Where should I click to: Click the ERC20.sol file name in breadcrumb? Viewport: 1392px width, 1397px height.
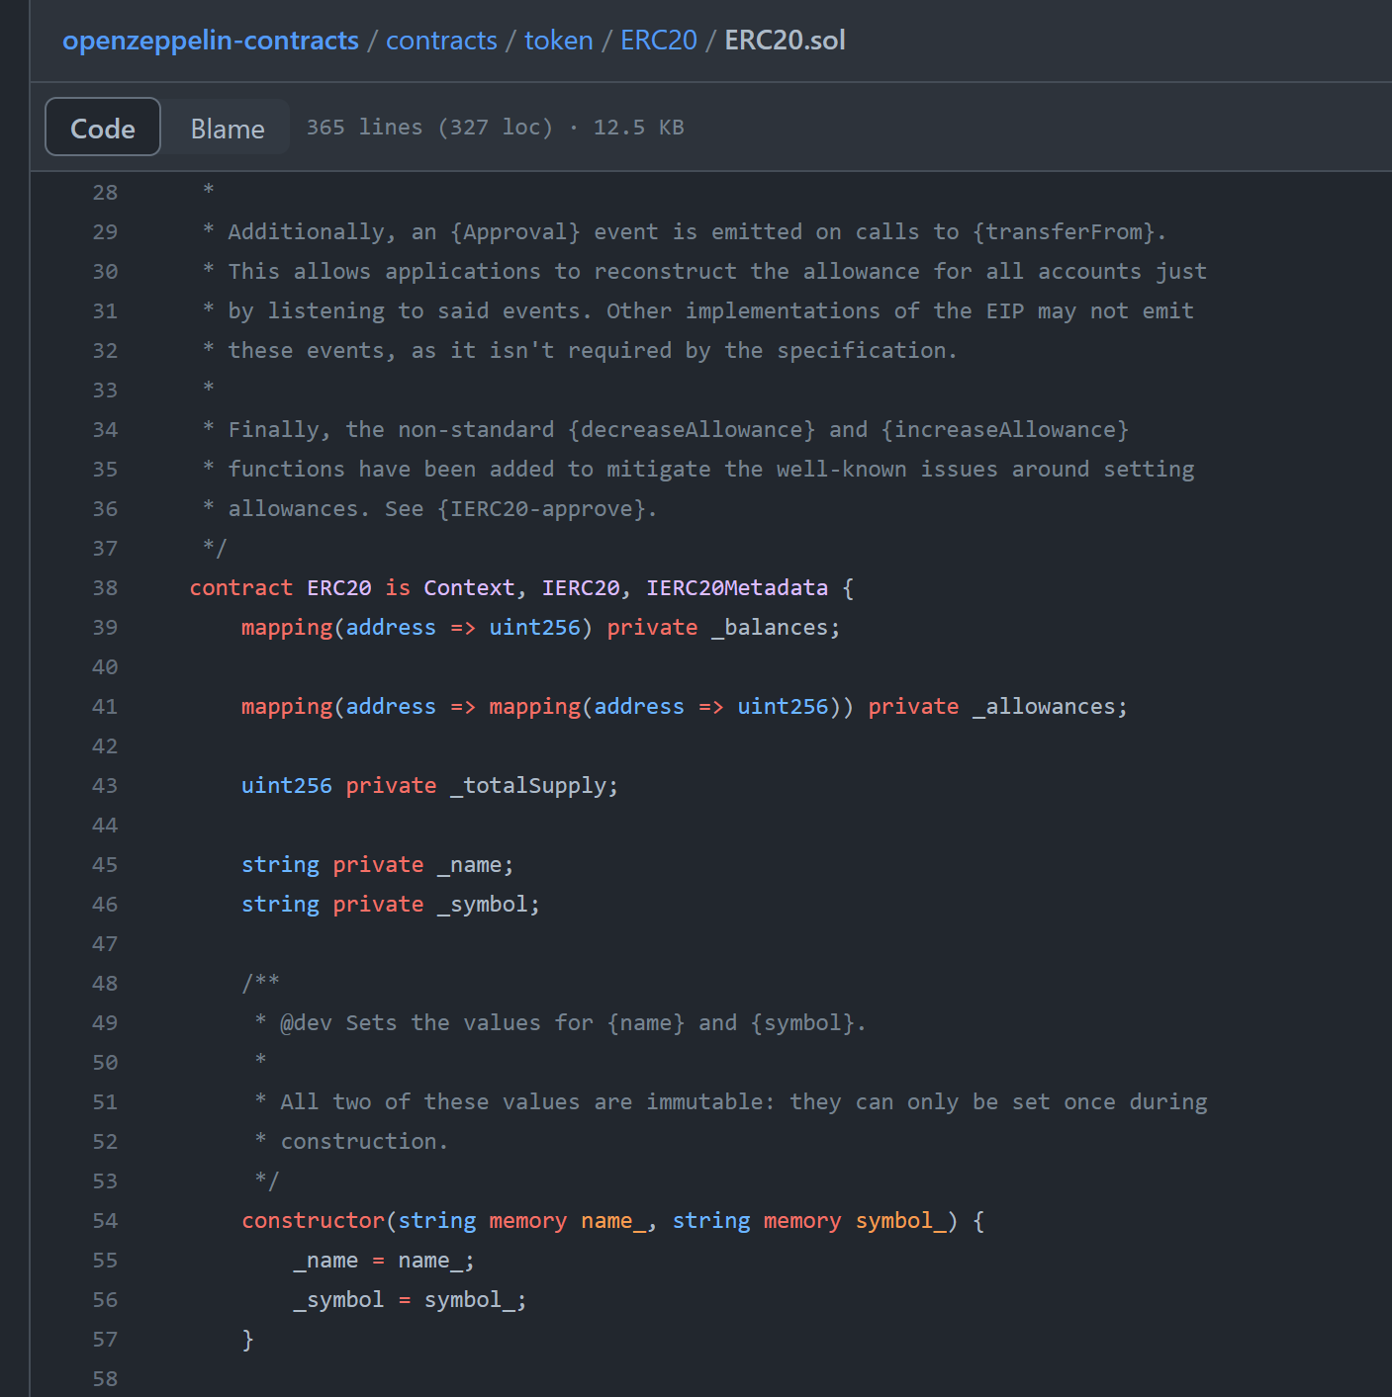785,41
